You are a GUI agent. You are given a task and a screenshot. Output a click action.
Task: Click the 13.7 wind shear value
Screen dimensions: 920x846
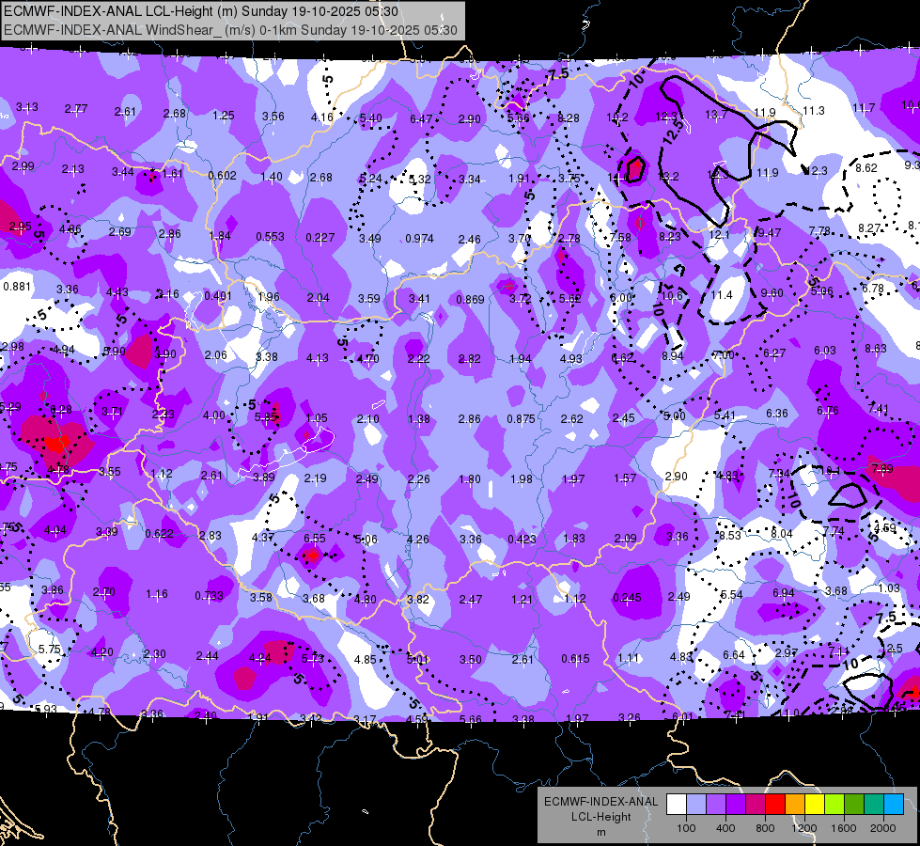pyautogui.click(x=716, y=115)
